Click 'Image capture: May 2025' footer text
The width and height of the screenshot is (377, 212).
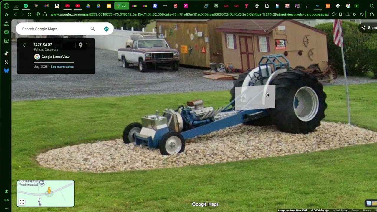point(292,211)
